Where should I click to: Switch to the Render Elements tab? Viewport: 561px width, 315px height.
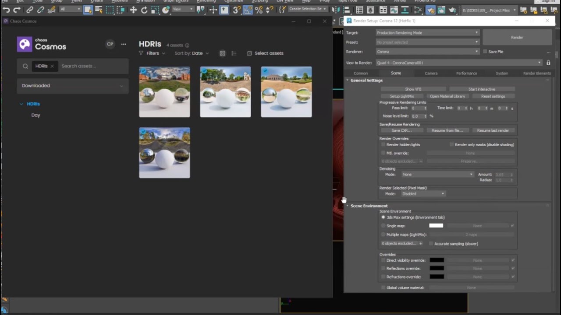point(537,73)
